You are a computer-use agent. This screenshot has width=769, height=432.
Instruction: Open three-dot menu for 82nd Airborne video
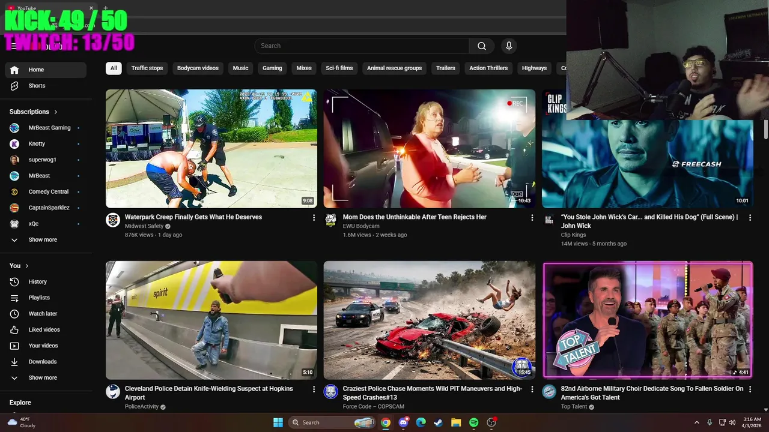click(x=750, y=389)
